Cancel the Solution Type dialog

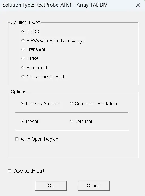94,186
